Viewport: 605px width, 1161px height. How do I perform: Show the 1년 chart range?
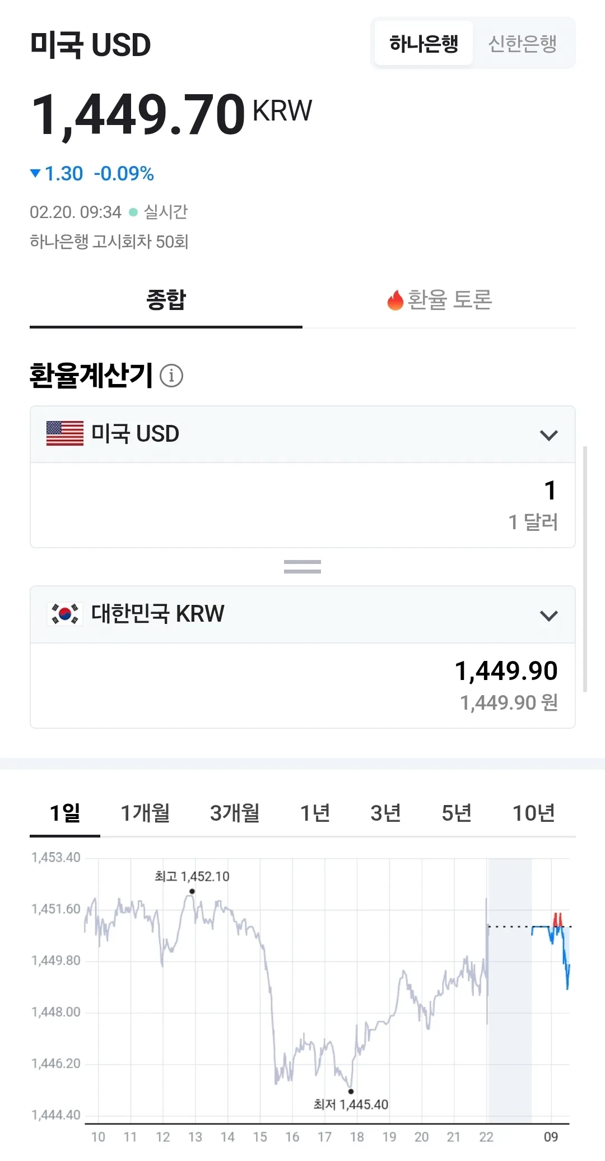point(315,813)
